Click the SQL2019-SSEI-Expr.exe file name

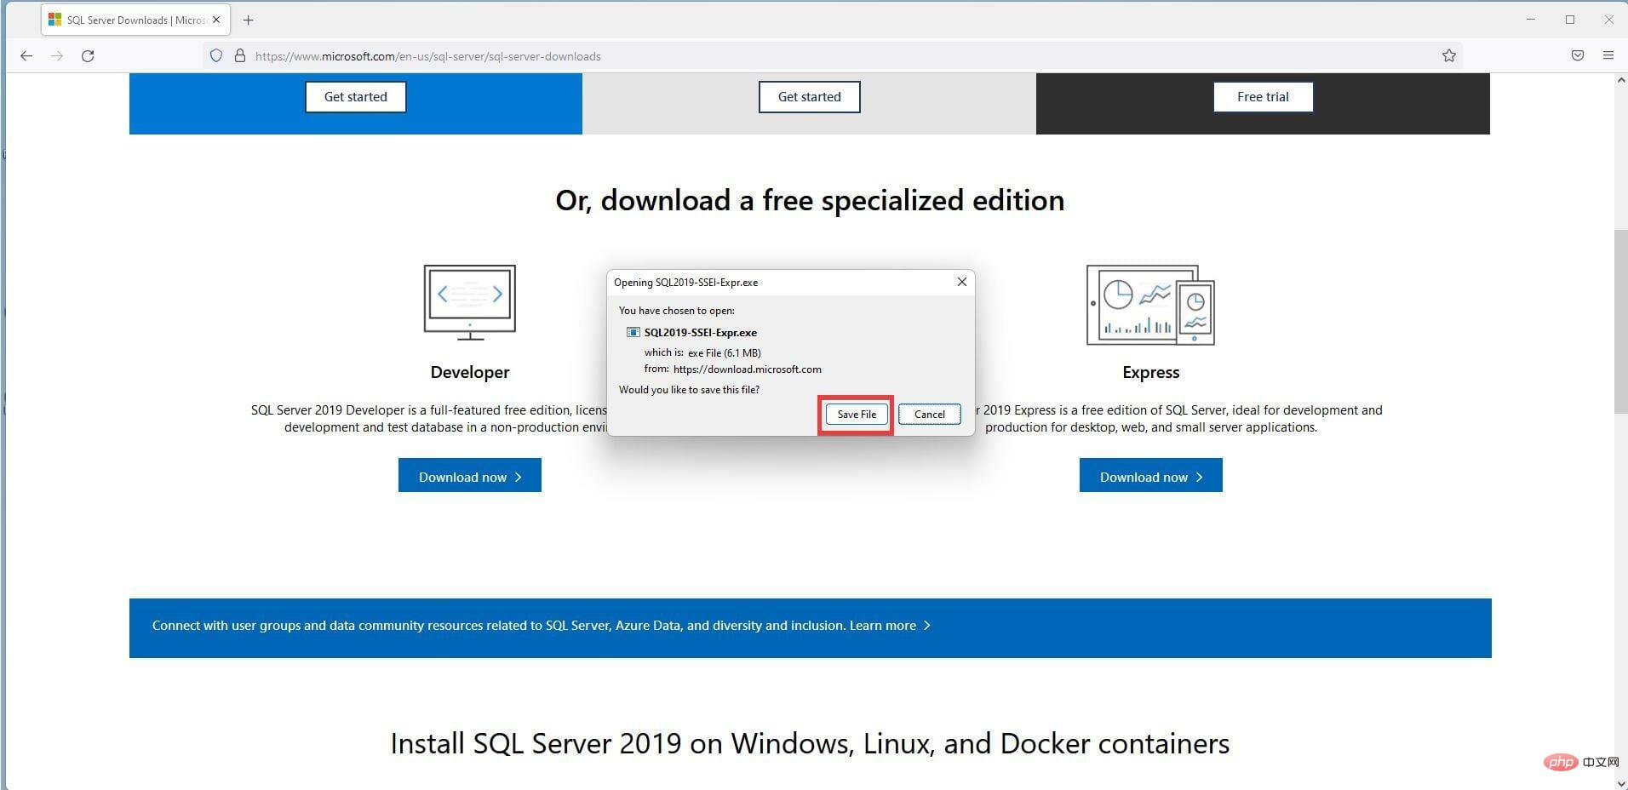(x=700, y=333)
